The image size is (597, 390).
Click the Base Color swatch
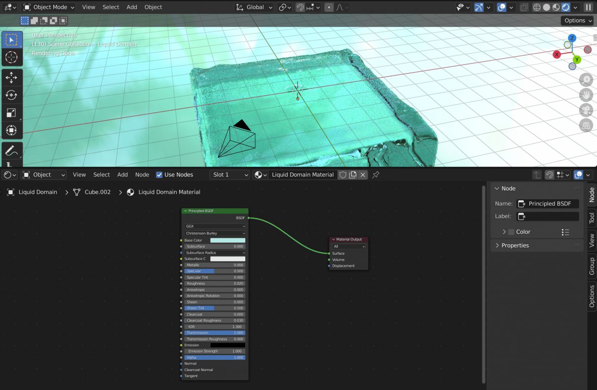(x=228, y=240)
